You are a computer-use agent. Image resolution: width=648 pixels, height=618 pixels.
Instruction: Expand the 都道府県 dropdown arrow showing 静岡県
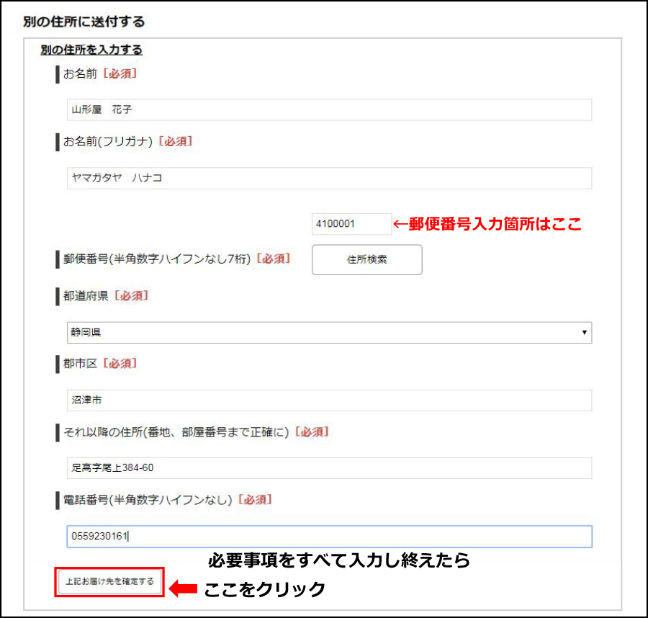point(584,333)
